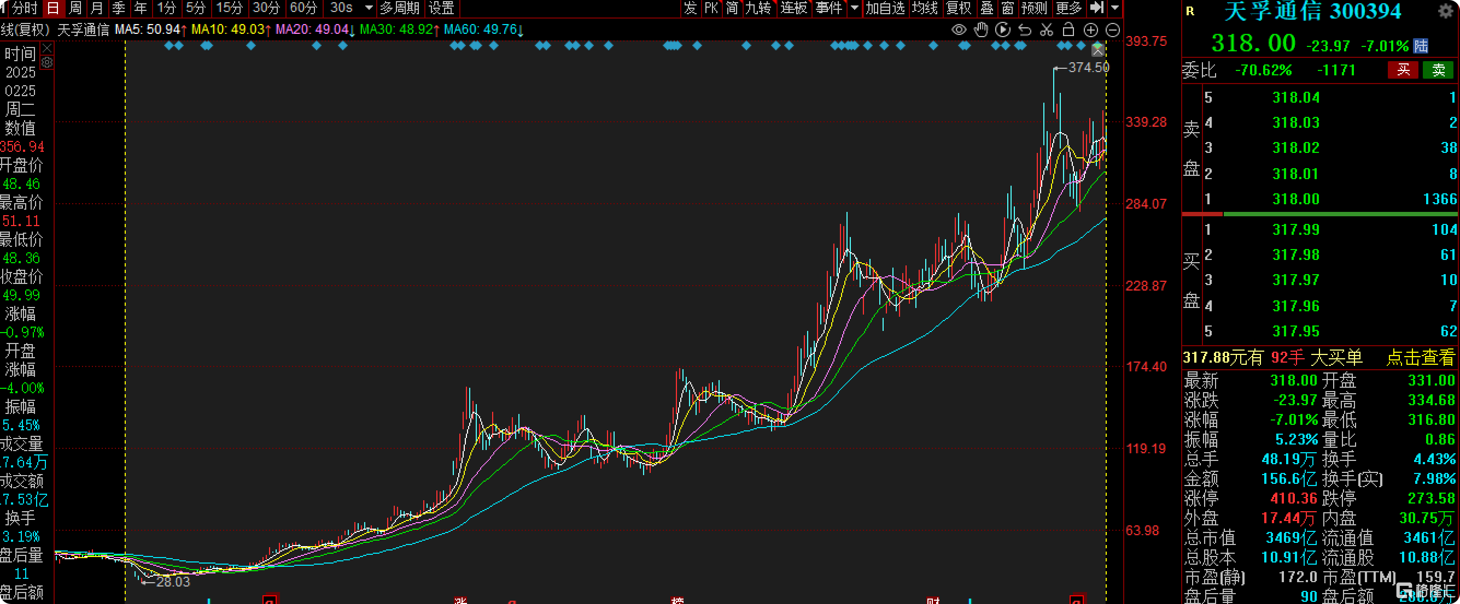
Task: Switch to the 周 weekly period tab
Action: [x=75, y=8]
